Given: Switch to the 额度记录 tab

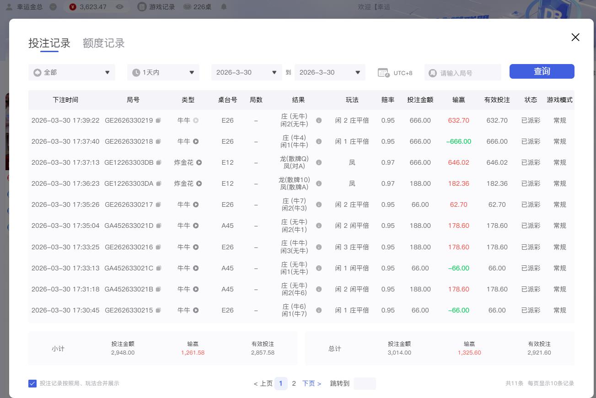Looking at the screenshot, I should pos(103,43).
